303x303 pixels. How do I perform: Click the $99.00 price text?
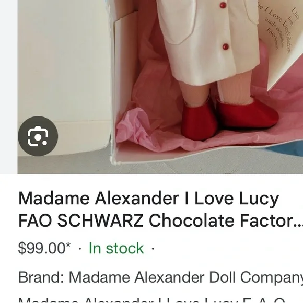coord(42,248)
